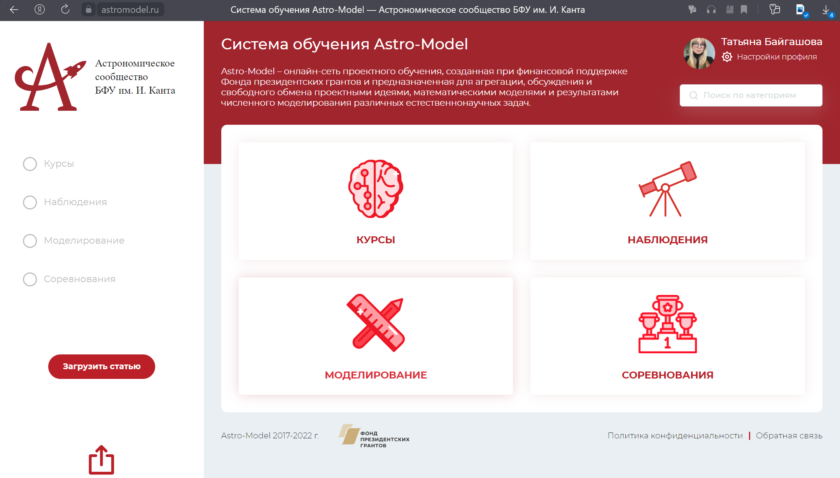
Task: Select the Наблюдения radio option
Action: [30, 202]
